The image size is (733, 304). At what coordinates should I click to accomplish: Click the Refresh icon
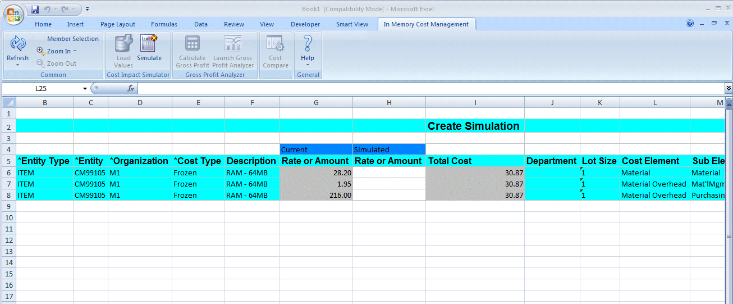pos(18,44)
